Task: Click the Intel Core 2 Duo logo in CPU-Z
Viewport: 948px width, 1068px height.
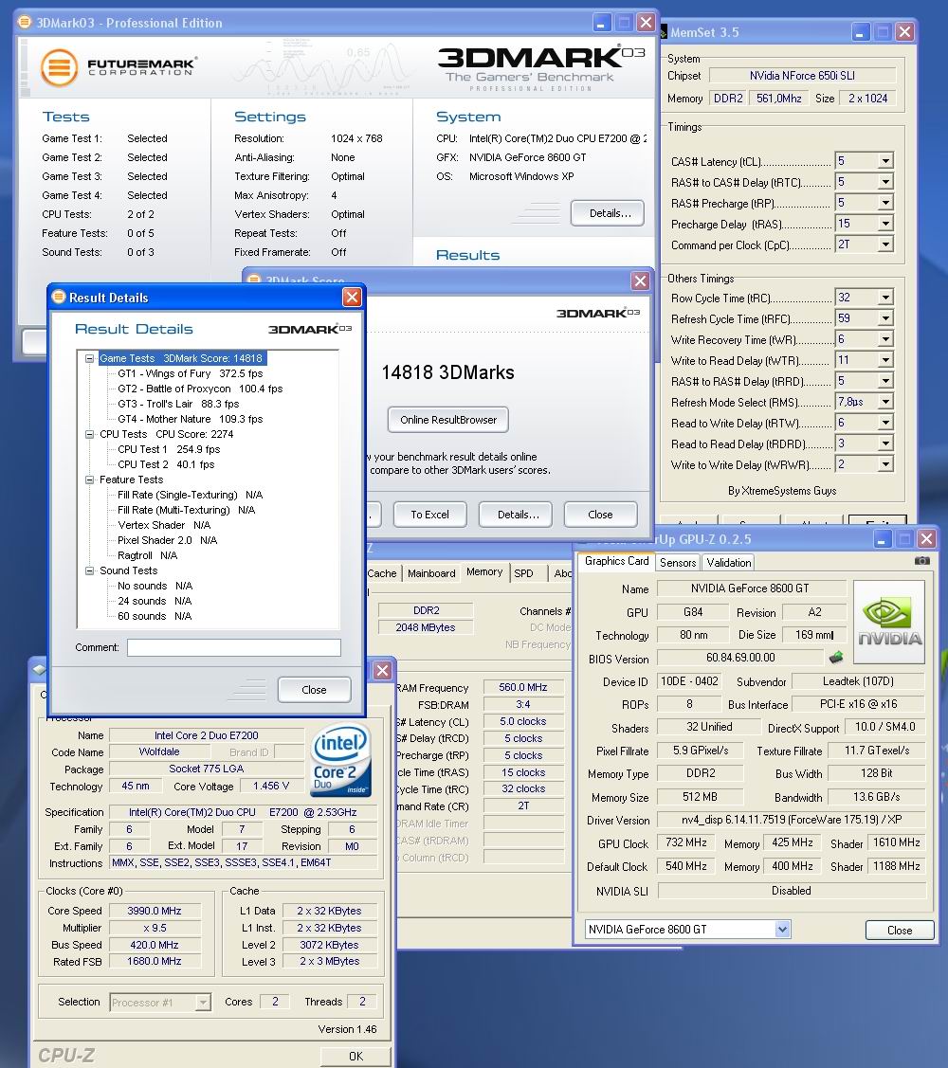Action: pos(340,759)
